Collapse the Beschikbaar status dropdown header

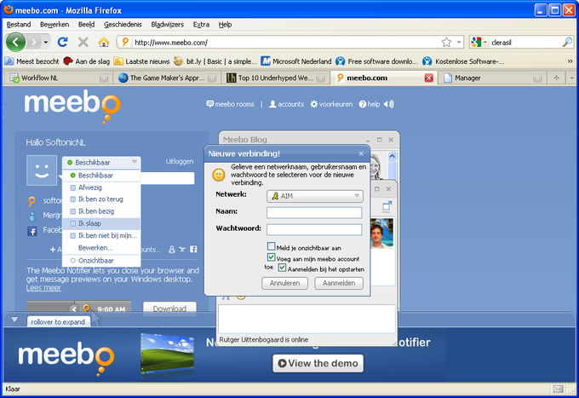coord(101,162)
